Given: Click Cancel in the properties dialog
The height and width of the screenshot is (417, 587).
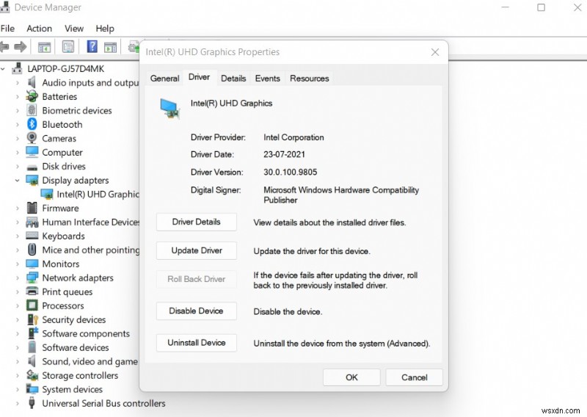Looking at the screenshot, I should pyautogui.click(x=415, y=377).
